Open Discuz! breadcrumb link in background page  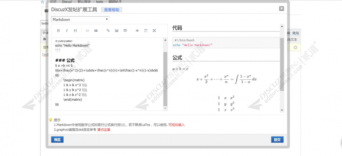(67, 2)
